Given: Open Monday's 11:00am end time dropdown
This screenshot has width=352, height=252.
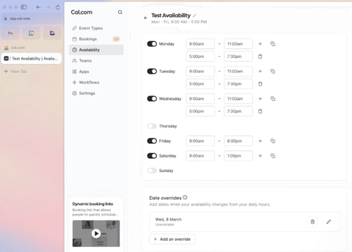Looking at the screenshot, I should pyautogui.click(x=238, y=44).
